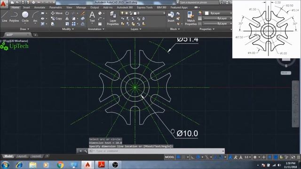Click the Copy tool in Modify
The width and height of the screenshot is (301, 169).
(x=56, y=19)
